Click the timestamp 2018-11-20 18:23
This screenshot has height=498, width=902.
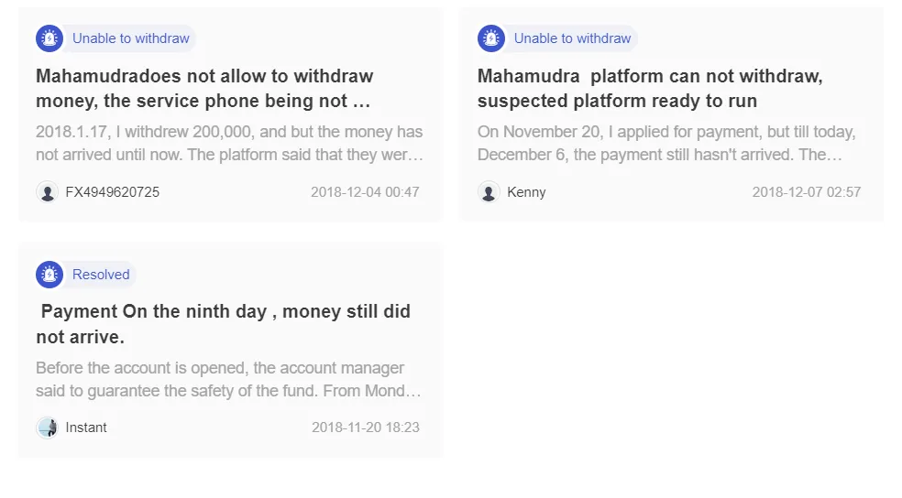(366, 428)
